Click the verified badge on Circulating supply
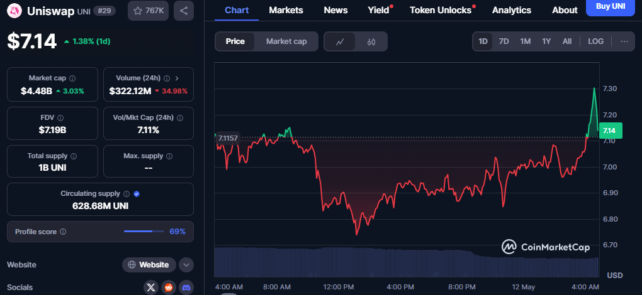This screenshot has height=295, width=642. coord(137,194)
